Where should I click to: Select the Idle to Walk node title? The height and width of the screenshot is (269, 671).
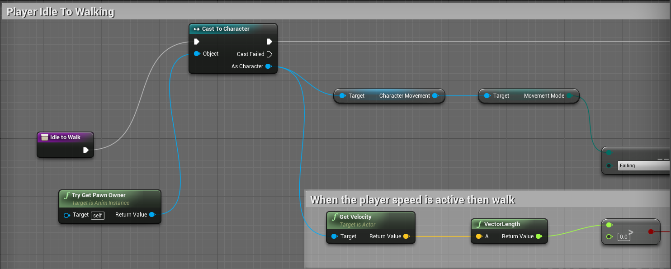point(65,137)
